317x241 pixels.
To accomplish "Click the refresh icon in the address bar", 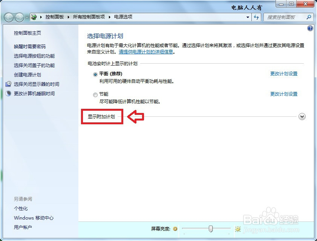I will (256, 17).
